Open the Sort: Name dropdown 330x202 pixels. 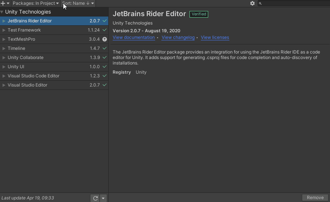[x=78, y=3]
